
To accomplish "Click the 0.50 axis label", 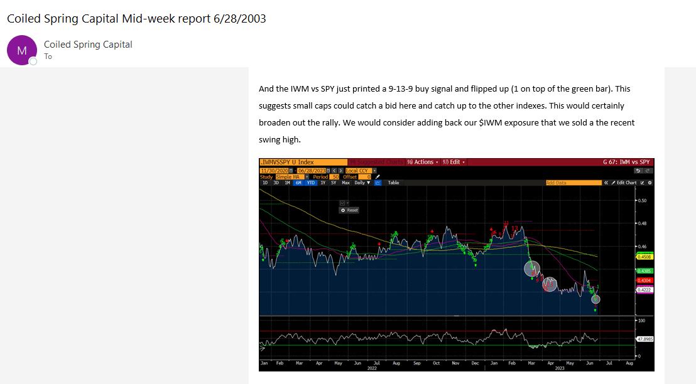I will click(642, 200).
